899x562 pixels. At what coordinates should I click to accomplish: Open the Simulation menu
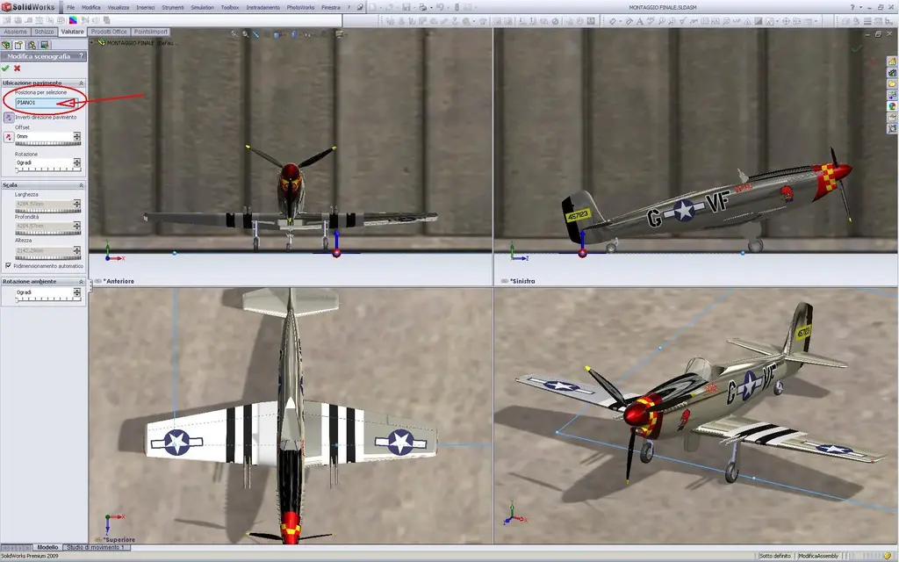tap(202, 7)
